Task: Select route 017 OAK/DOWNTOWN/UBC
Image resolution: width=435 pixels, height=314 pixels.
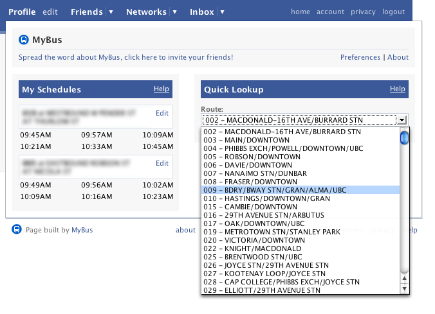Action: tap(301, 223)
